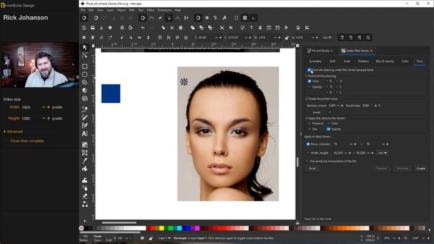Click the no-paint X swatch

81,228
